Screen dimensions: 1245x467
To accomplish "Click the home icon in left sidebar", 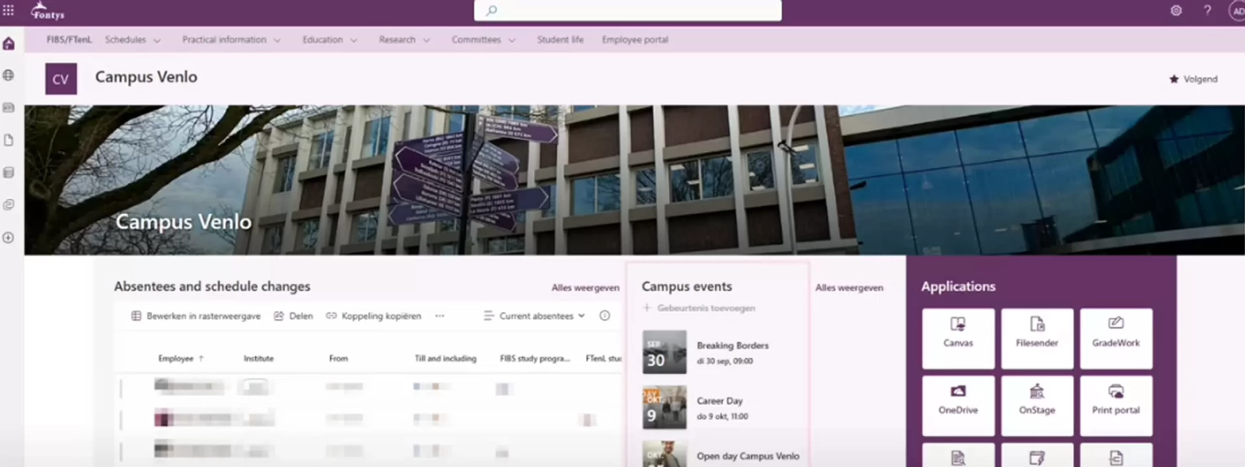I will tap(9, 44).
